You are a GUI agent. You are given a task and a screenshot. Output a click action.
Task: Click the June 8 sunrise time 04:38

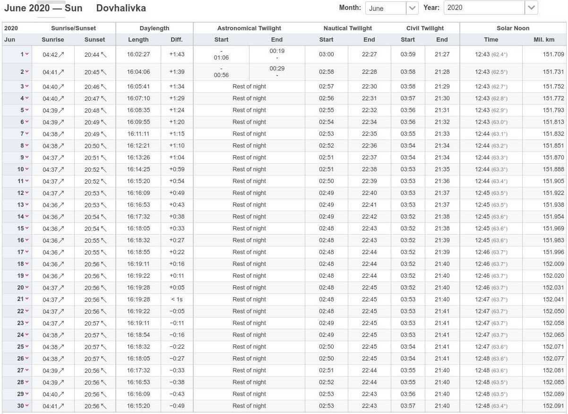(50, 146)
